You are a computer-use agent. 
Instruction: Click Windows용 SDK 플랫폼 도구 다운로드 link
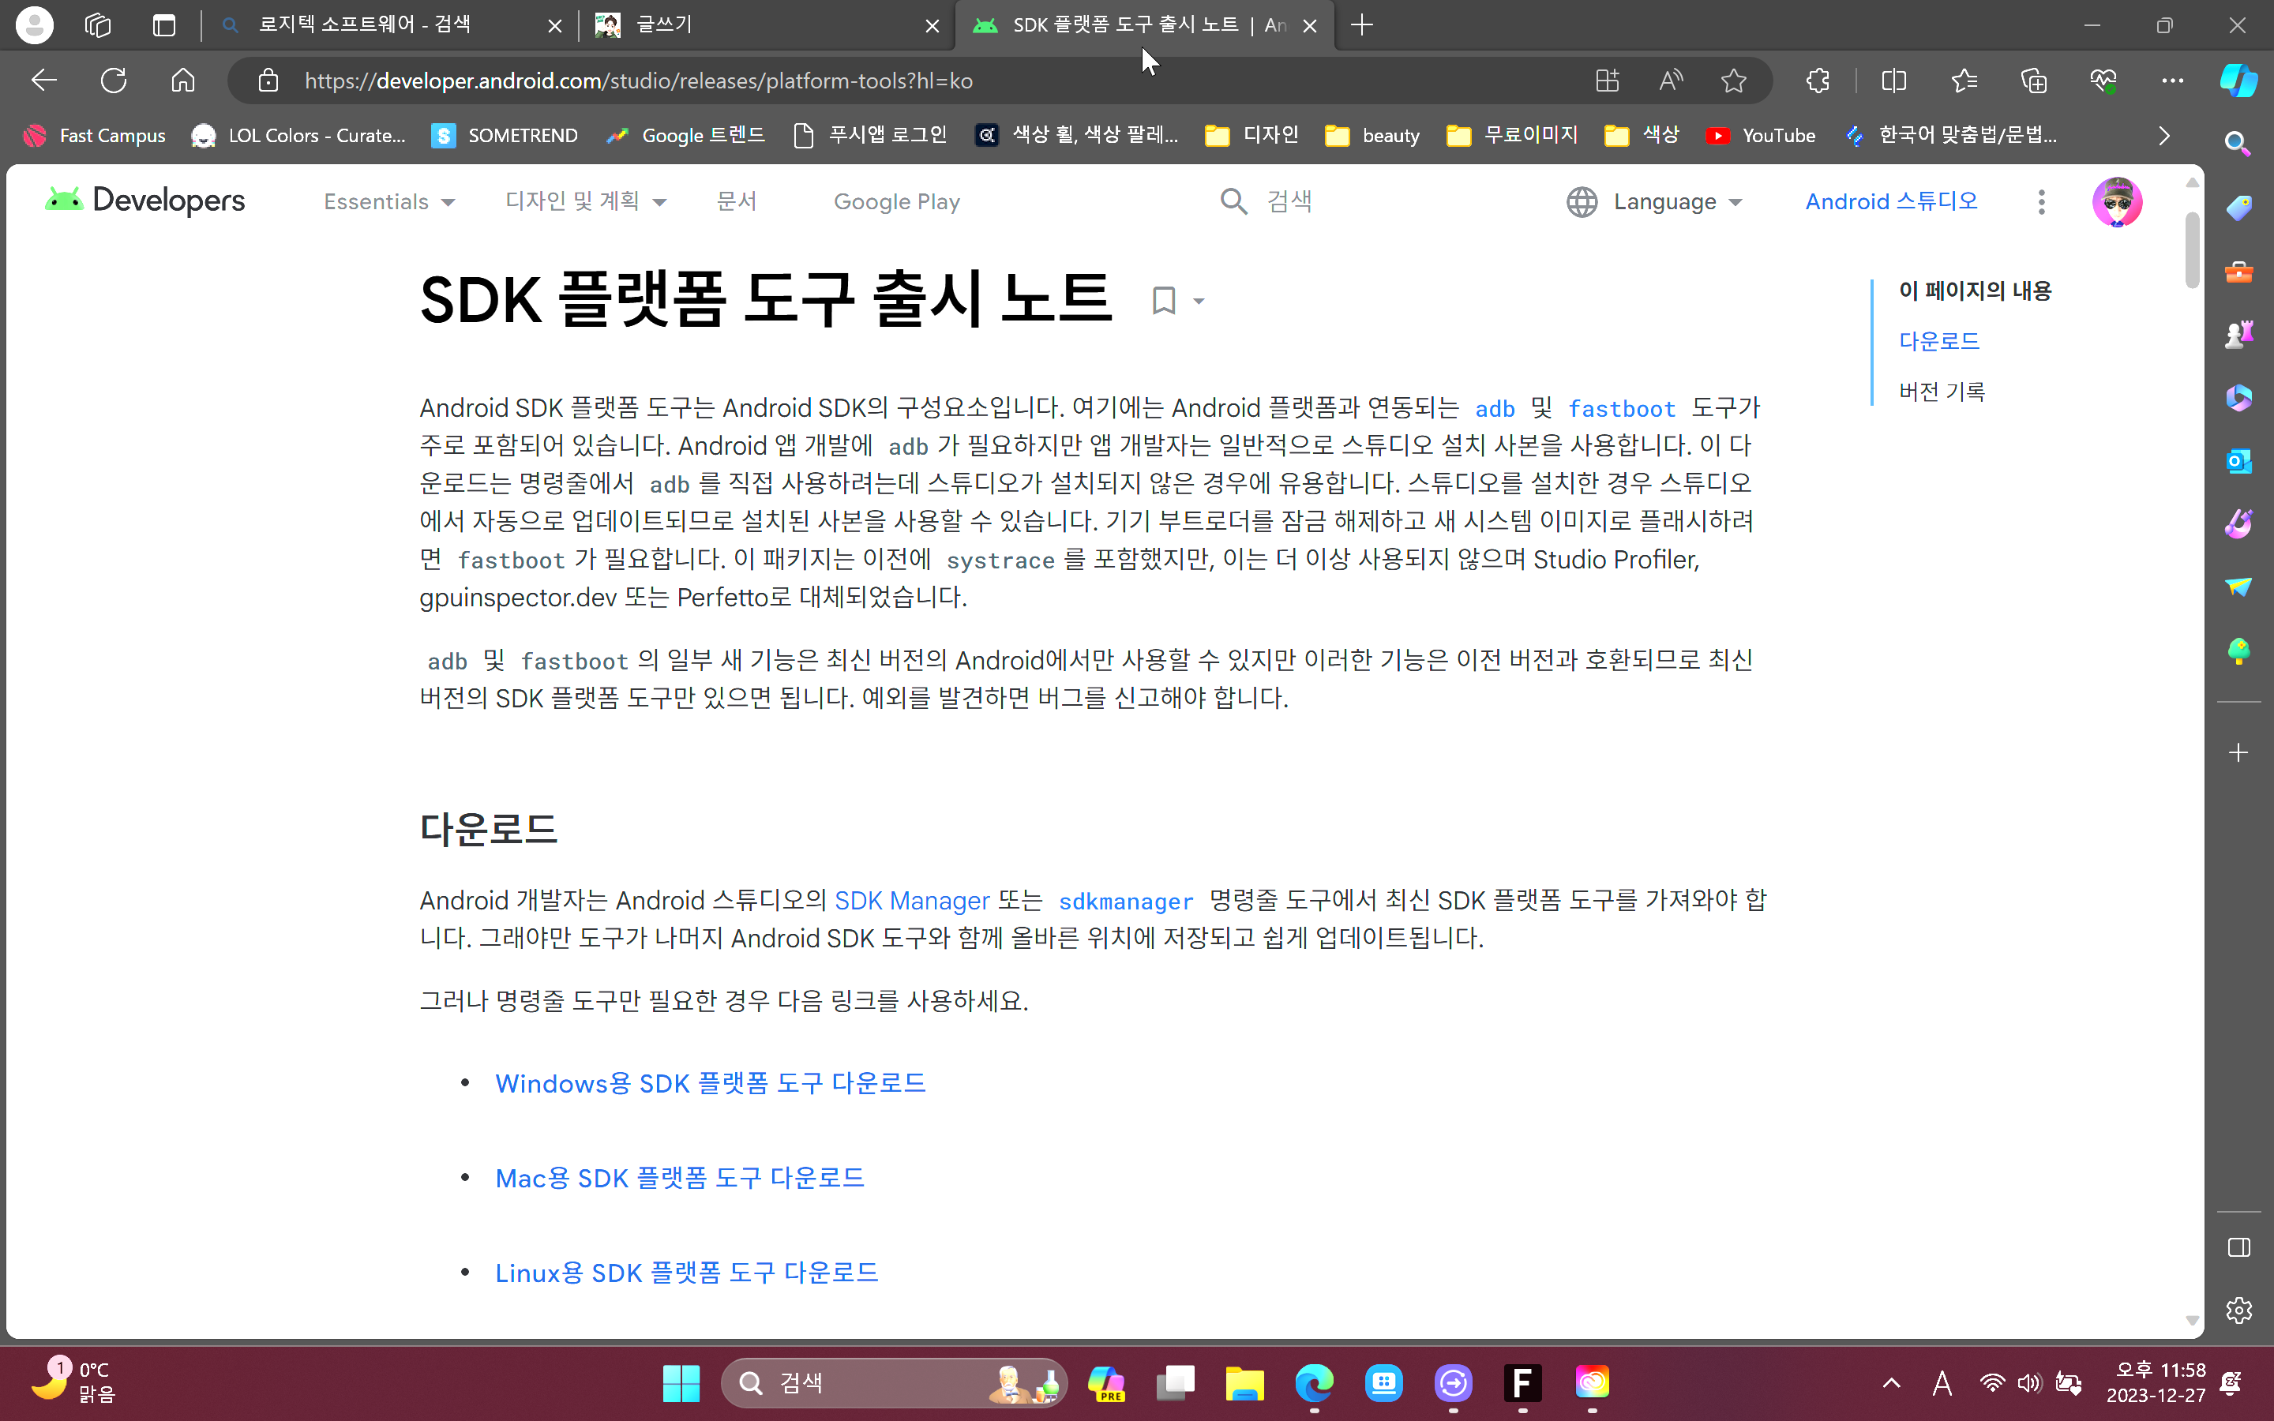(x=711, y=1082)
